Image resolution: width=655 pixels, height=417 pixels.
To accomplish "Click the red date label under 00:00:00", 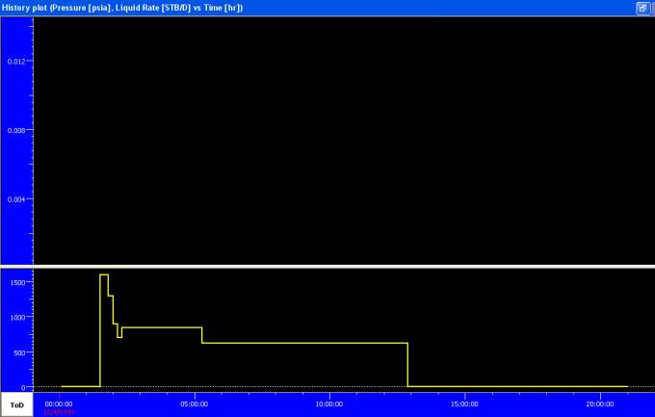I will click(x=59, y=412).
